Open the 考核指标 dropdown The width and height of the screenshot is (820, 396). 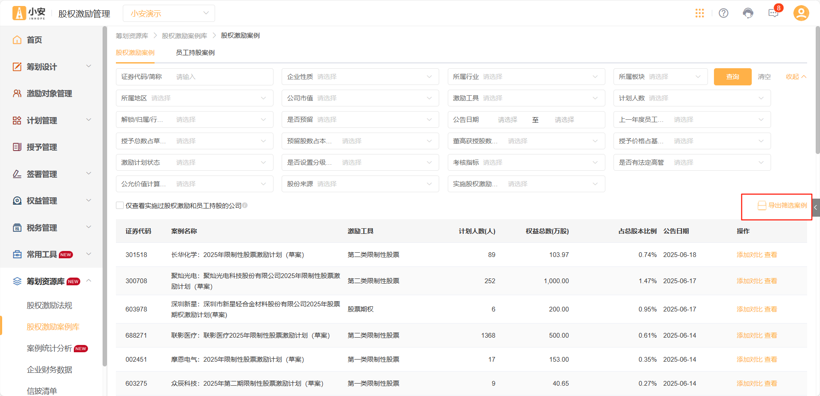coord(526,163)
